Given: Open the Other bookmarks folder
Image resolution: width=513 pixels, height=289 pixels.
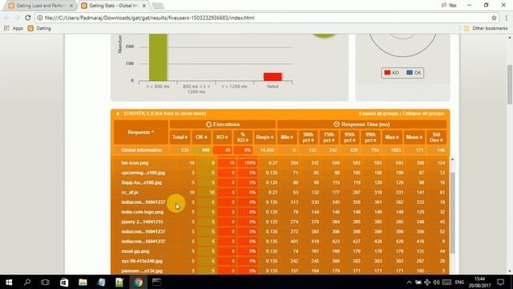Looking at the screenshot, I should pos(486,29).
